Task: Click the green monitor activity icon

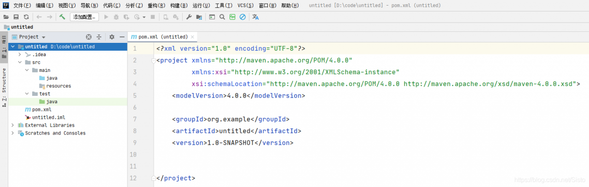Action: (232, 17)
